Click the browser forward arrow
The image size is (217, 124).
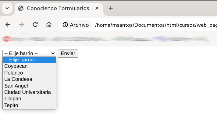21,25
